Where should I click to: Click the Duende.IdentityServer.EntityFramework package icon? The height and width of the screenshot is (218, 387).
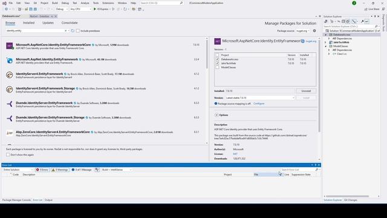[10, 104]
